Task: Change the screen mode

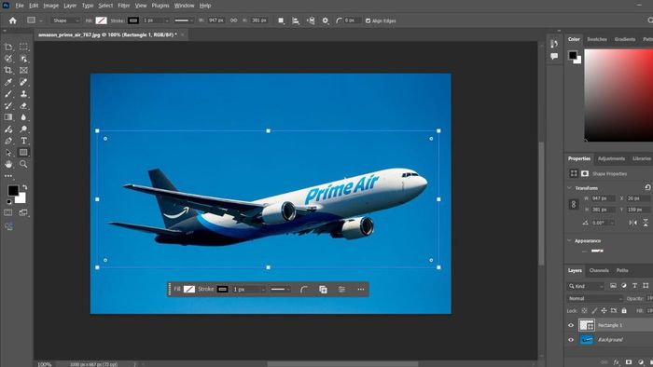Action: coord(23,212)
